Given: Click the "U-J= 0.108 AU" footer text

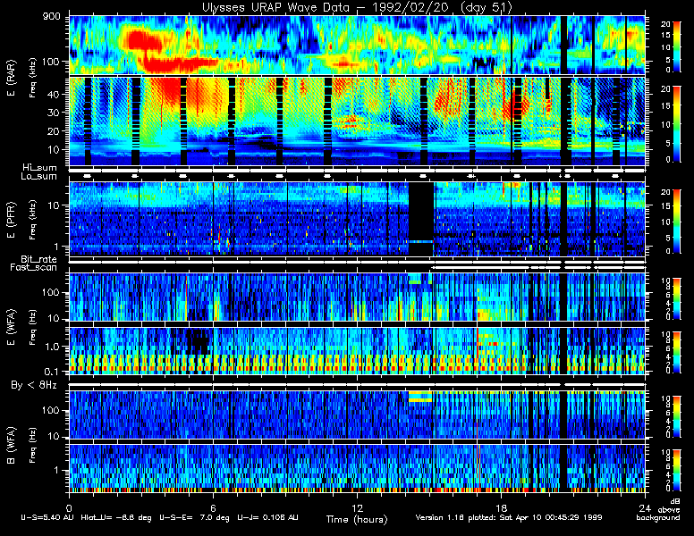Looking at the screenshot, I should [x=267, y=517].
